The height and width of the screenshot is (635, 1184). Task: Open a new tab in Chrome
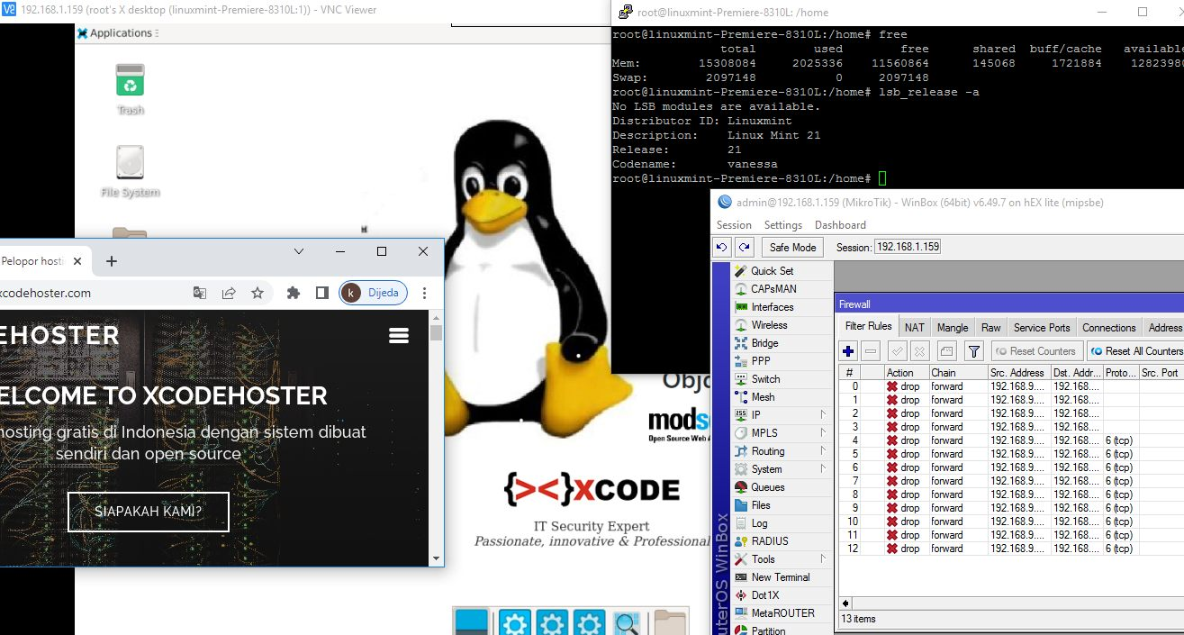coord(112,261)
